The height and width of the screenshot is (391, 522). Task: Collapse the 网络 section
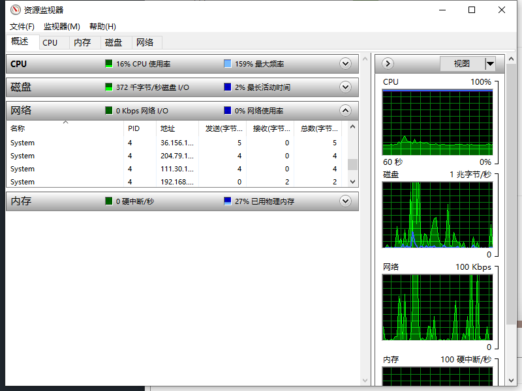tap(346, 111)
